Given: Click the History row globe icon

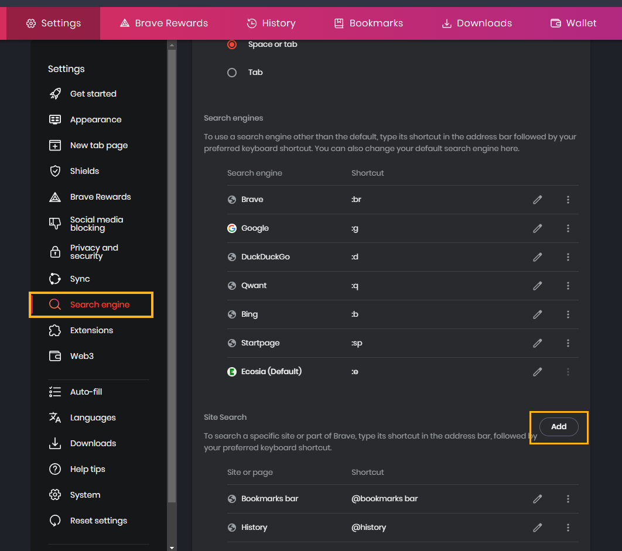Looking at the screenshot, I should (x=232, y=527).
